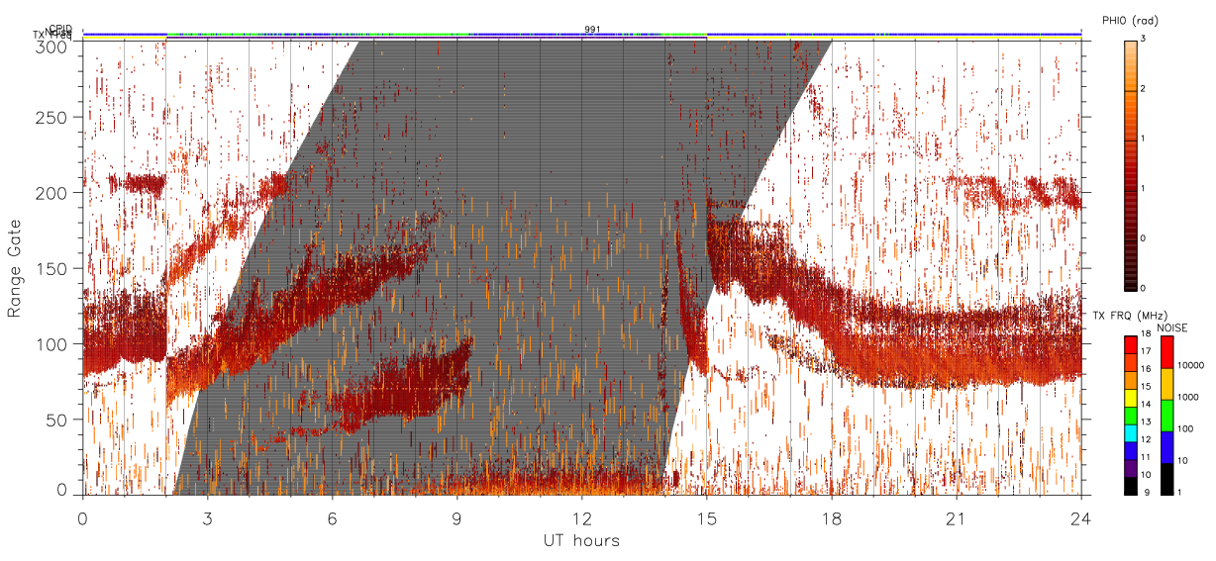This screenshot has height=561, width=1216.
Task: Click the UT hours axis '0' tick label
Action: coord(82,517)
